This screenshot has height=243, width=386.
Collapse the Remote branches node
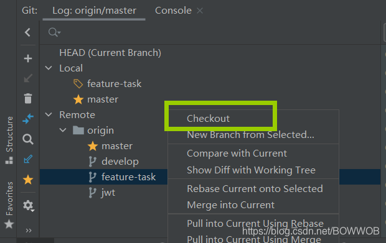point(49,114)
